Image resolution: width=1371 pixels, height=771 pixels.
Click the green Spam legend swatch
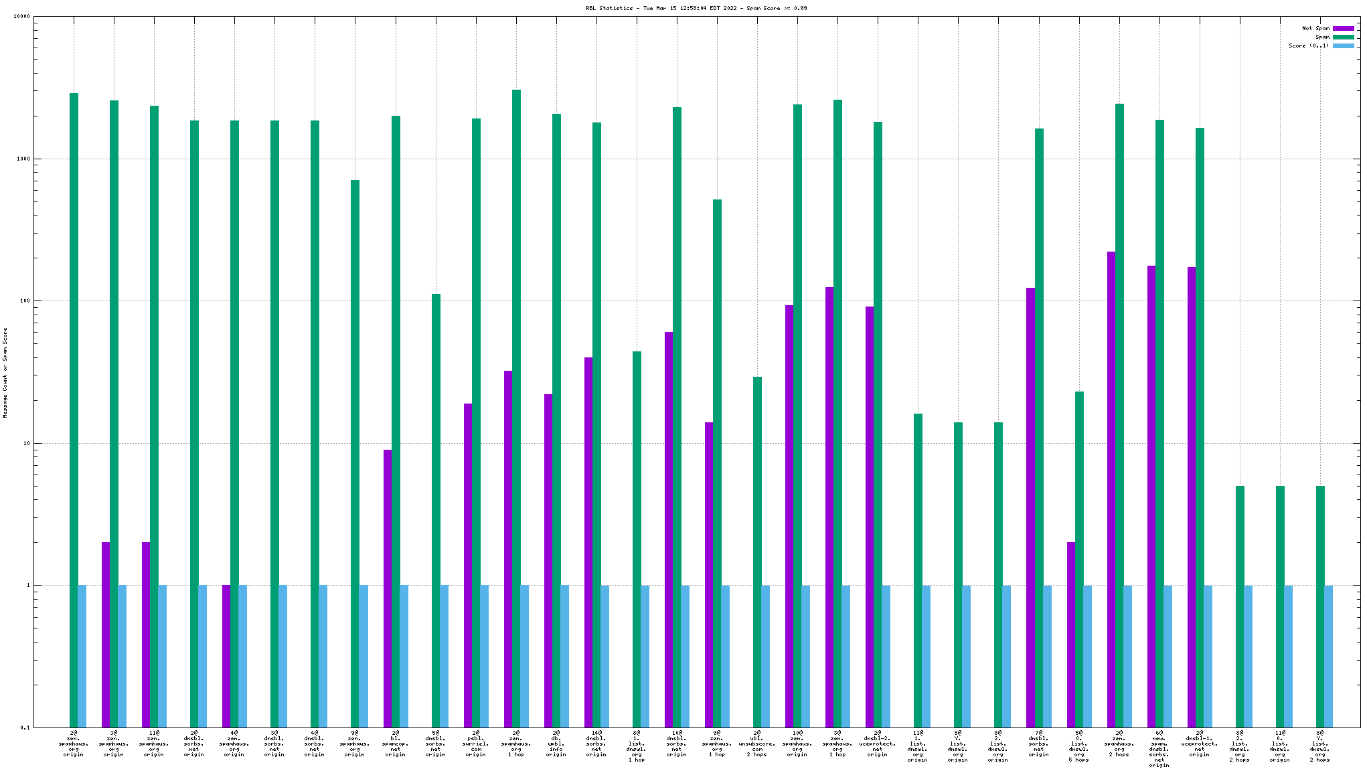1343,37
